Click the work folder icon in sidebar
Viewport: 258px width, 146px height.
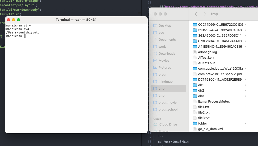(155, 46)
